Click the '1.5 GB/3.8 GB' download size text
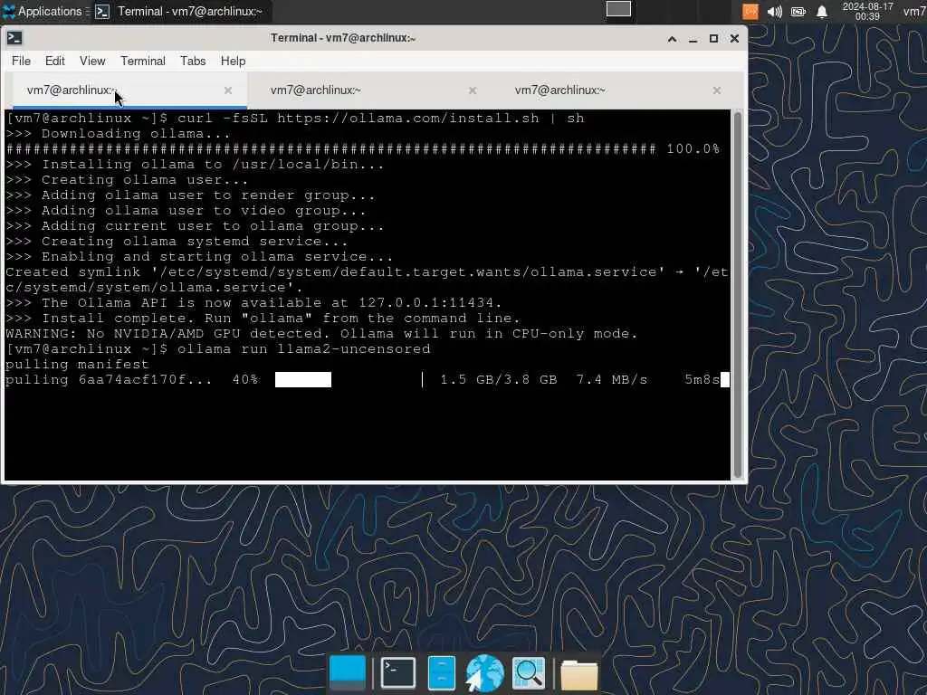Image resolution: width=927 pixels, height=695 pixels. point(499,380)
